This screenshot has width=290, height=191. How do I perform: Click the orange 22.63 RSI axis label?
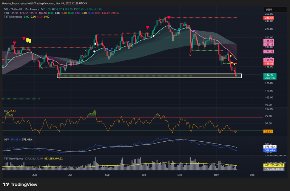point(269,131)
